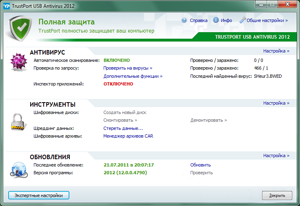This screenshot has height=206, width=300.
Task: Click the TrustPort logo in title bar
Action: pos(6,6)
